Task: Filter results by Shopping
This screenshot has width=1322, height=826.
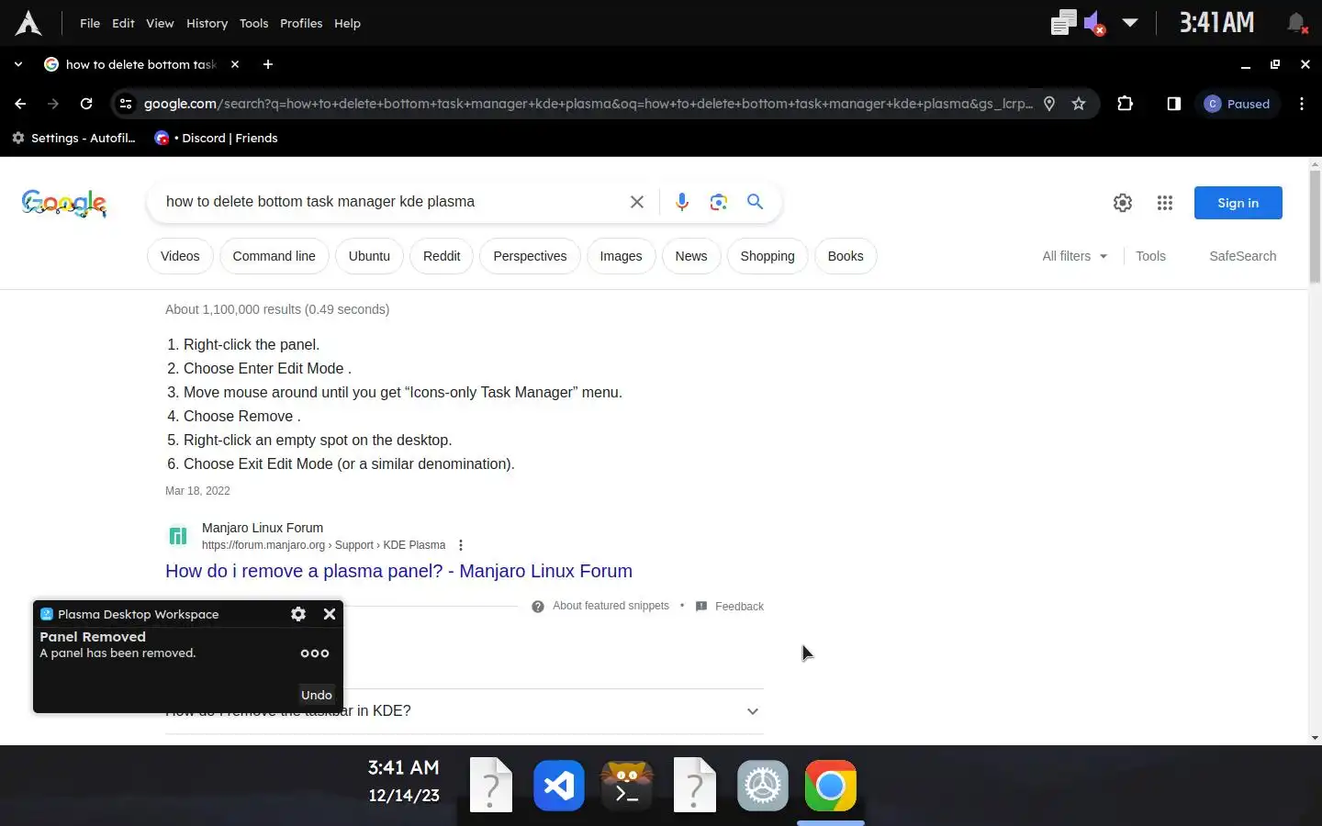Action: (767, 256)
